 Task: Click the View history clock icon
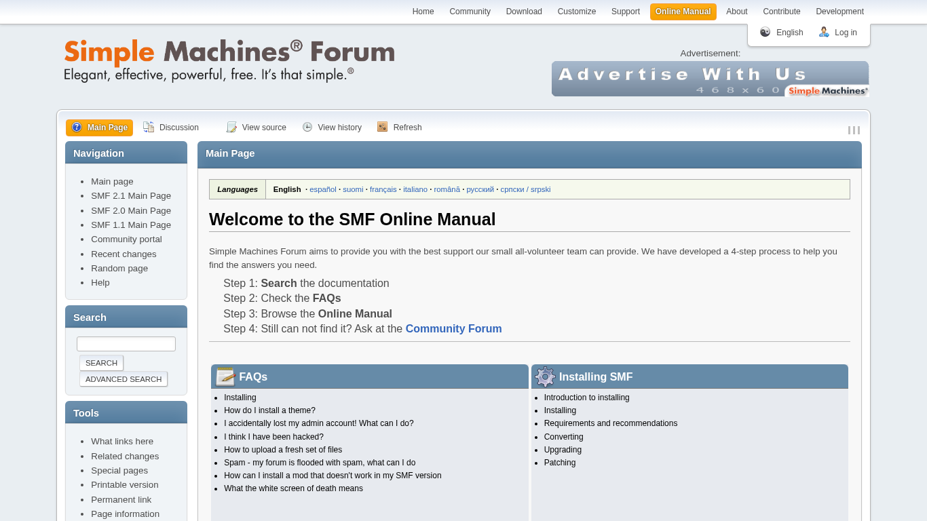307,128
